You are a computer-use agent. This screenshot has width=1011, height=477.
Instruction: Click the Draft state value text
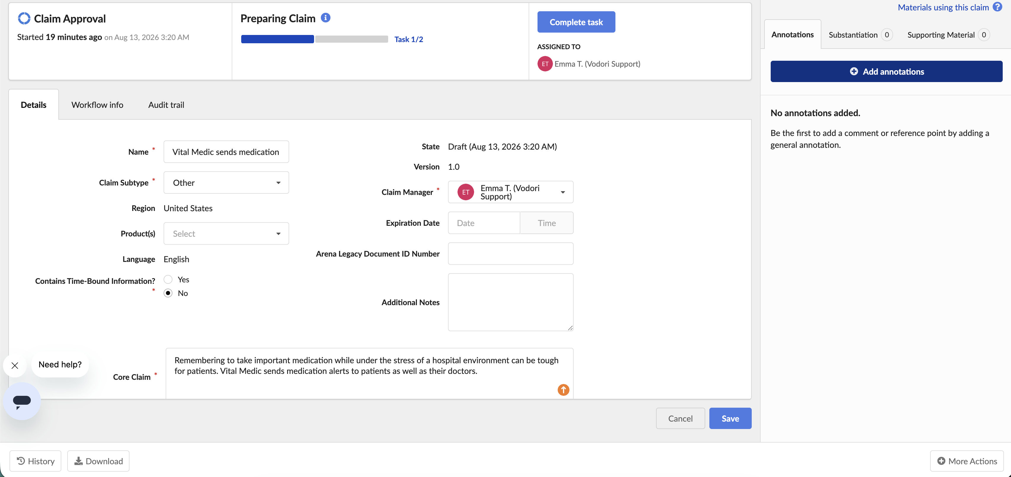[x=502, y=146]
